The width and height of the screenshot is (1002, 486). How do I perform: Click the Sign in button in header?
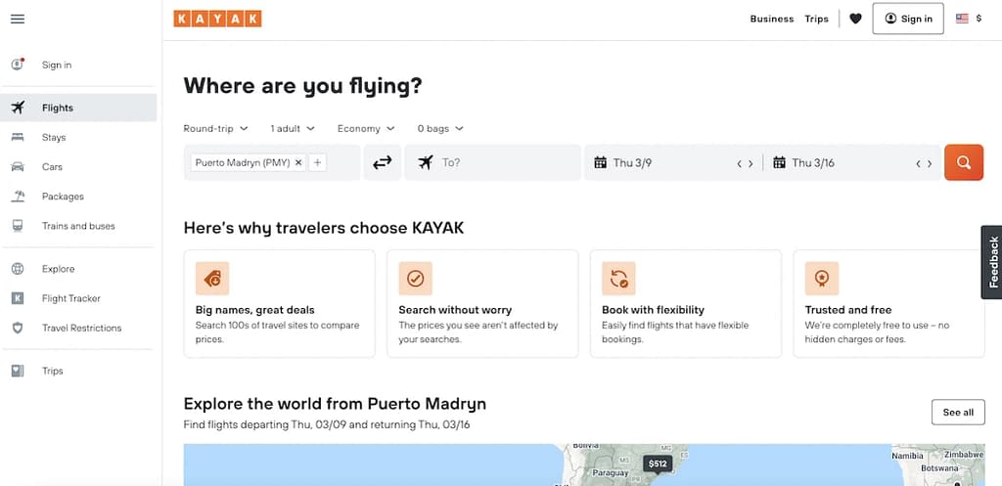tap(908, 19)
